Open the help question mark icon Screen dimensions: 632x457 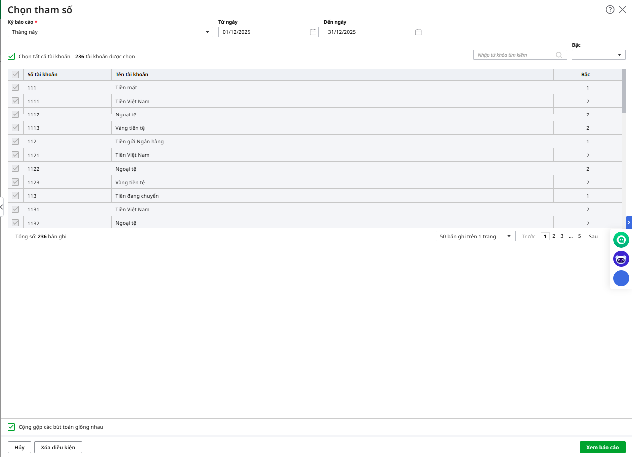(610, 10)
